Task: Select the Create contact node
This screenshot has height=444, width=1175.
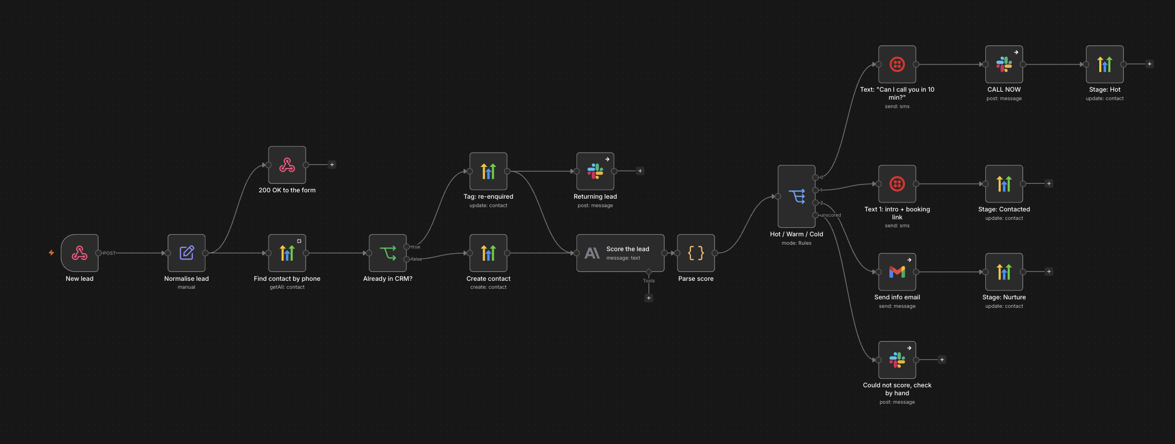Action: [x=488, y=253]
